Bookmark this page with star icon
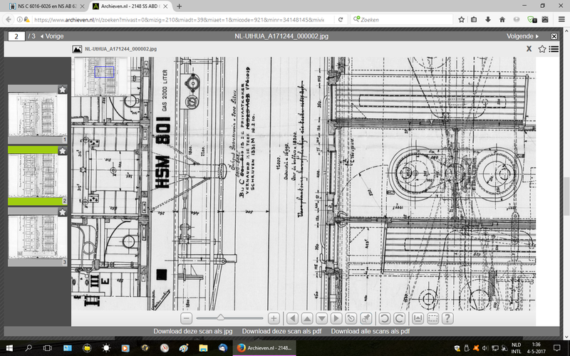 [461, 20]
